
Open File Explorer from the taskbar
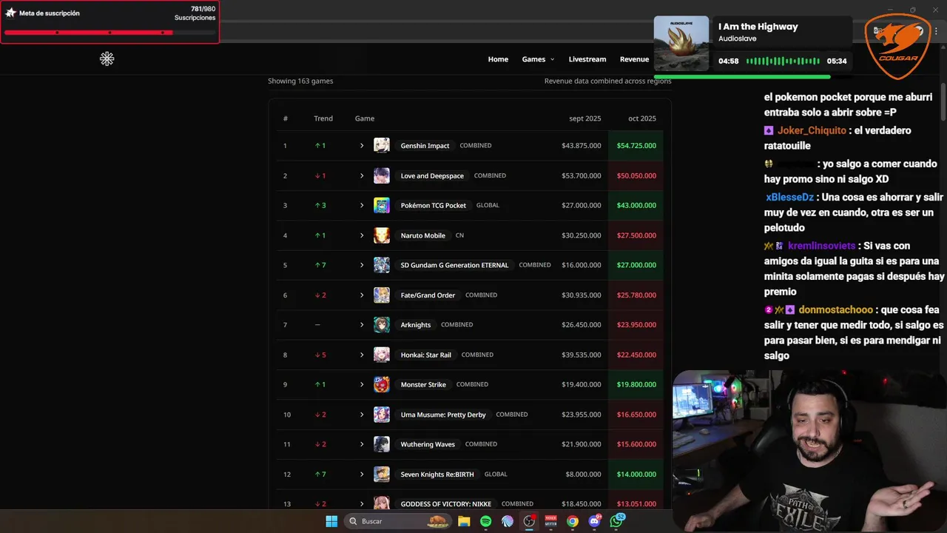[464, 521]
